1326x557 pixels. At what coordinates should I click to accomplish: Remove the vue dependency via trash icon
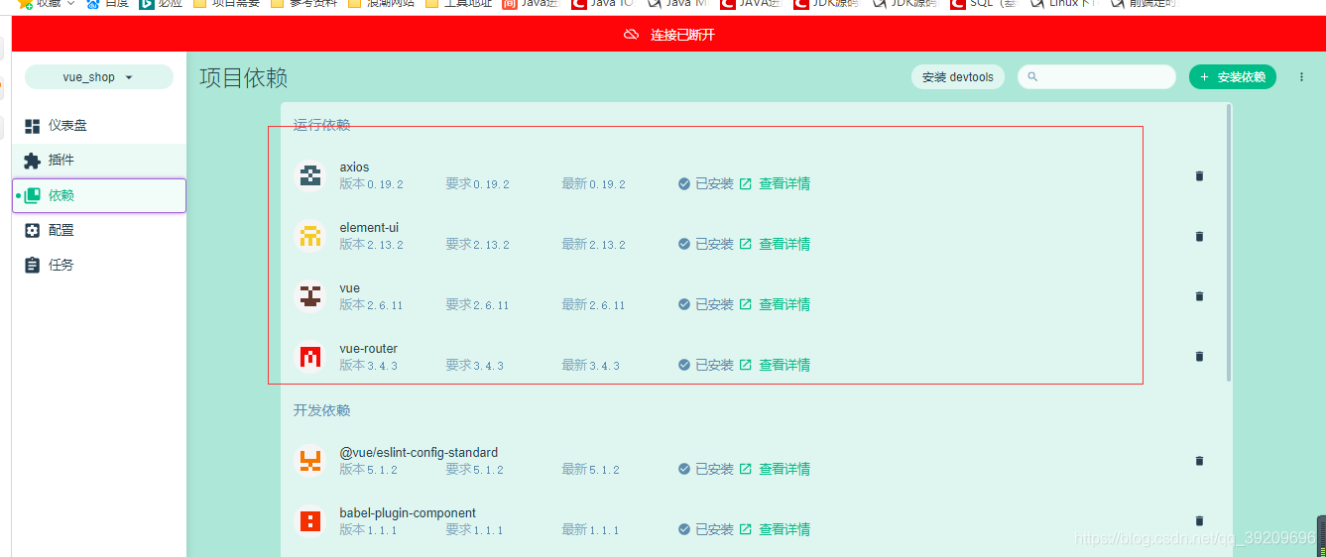pos(1199,296)
